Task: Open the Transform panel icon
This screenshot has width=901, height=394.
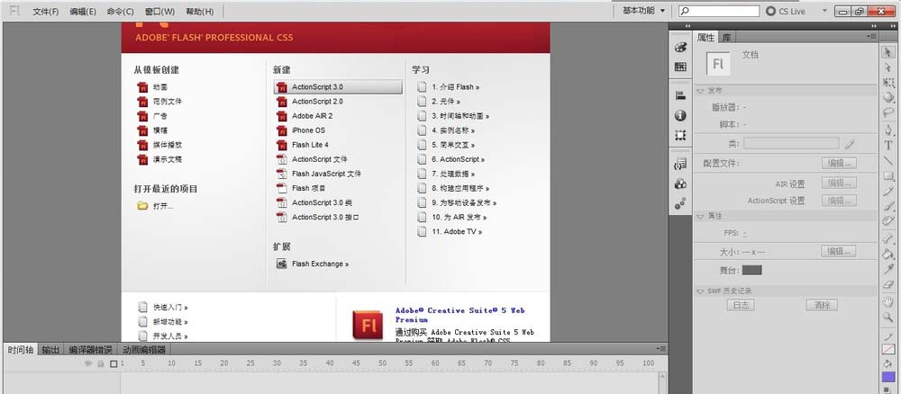Action: click(680, 135)
